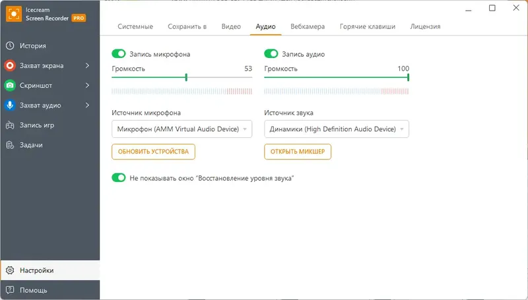Open the Источник микрофона dropdown
The image size is (528, 300).
tap(181, 129)
